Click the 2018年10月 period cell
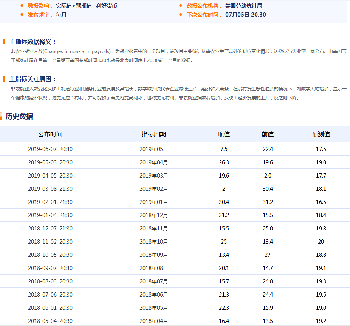 [x=153, y=242]
